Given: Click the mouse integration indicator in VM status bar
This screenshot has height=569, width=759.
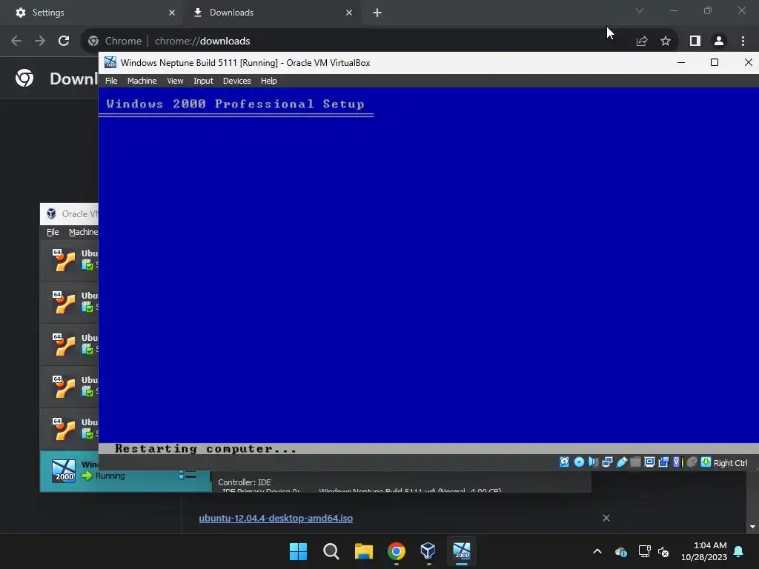Looking at the screenshot, I should click(692, 462).
